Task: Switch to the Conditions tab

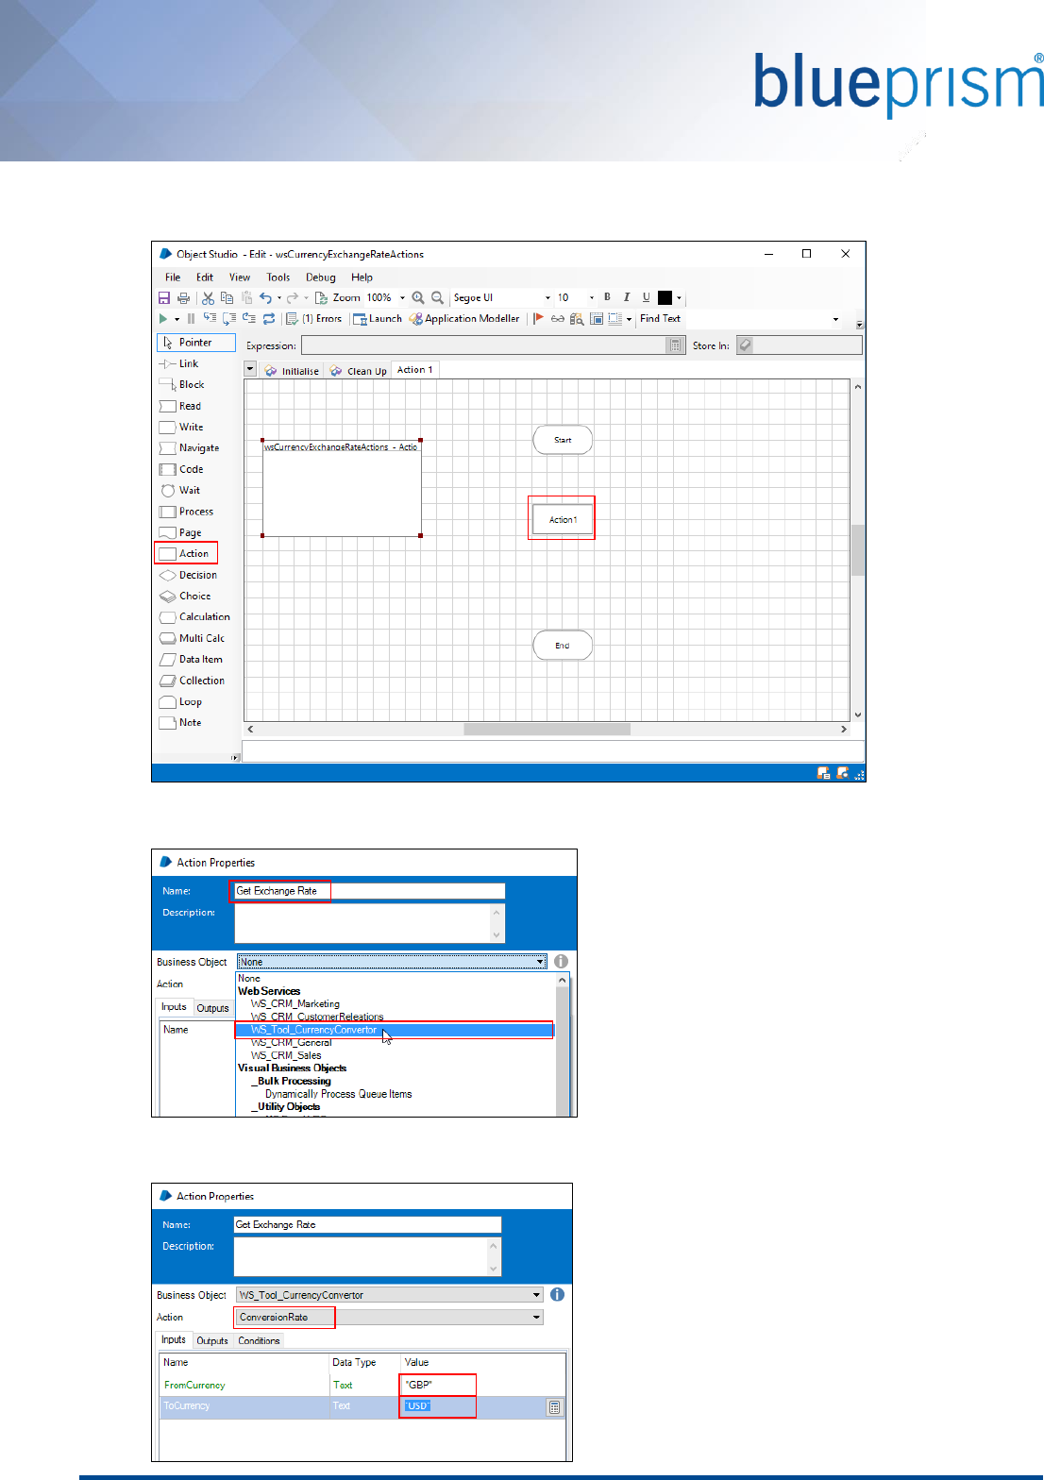Action: [259, 1340]
